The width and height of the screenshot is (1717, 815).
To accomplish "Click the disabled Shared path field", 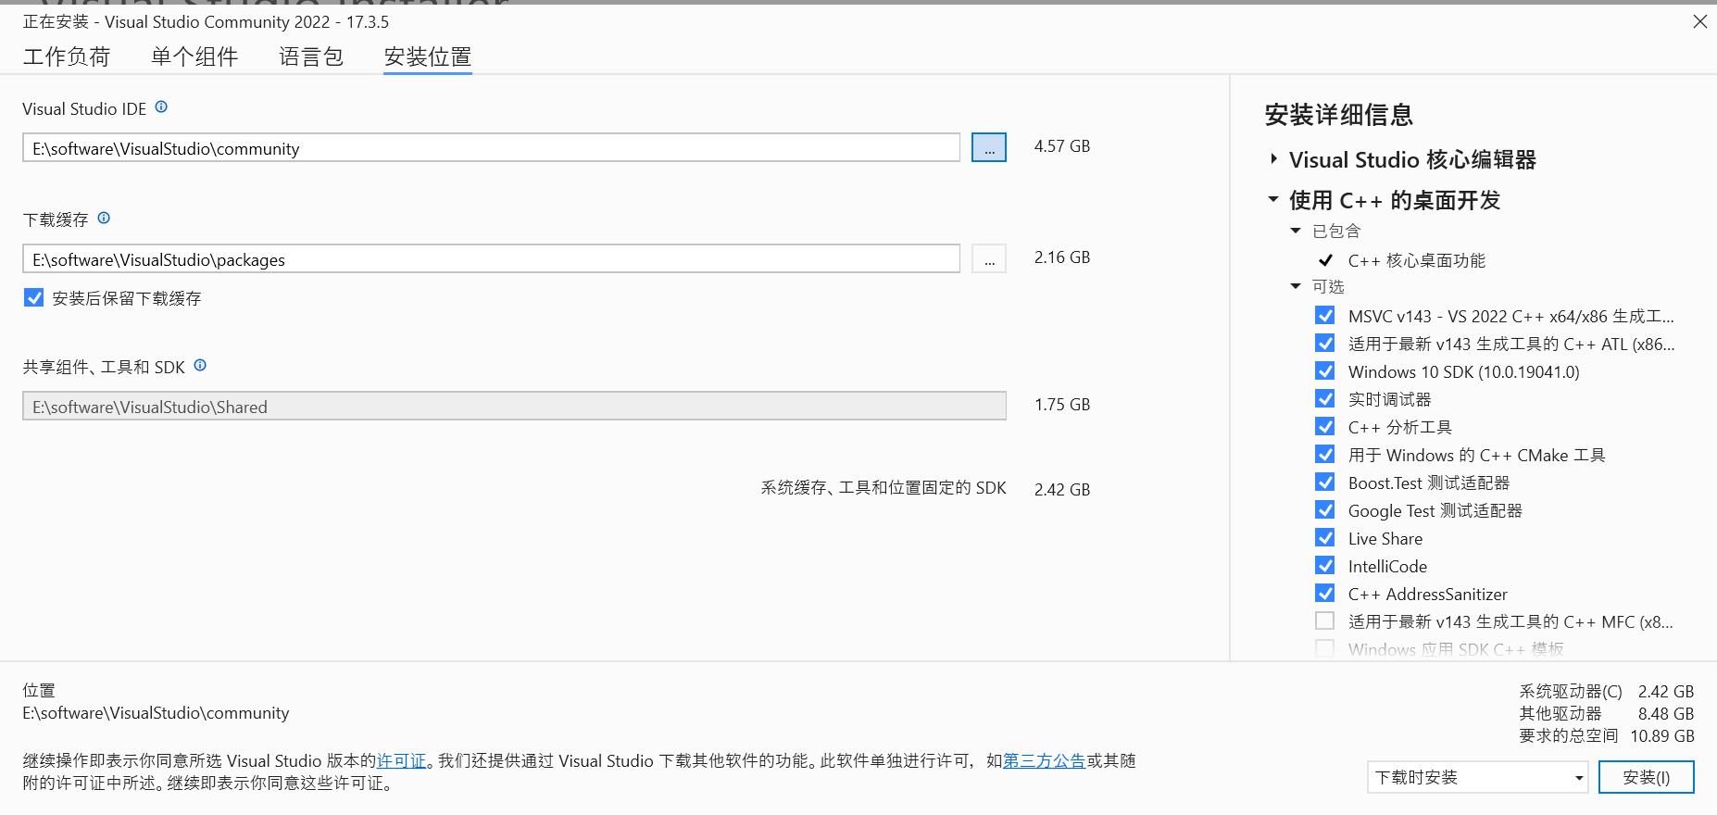I will point(514,406).
